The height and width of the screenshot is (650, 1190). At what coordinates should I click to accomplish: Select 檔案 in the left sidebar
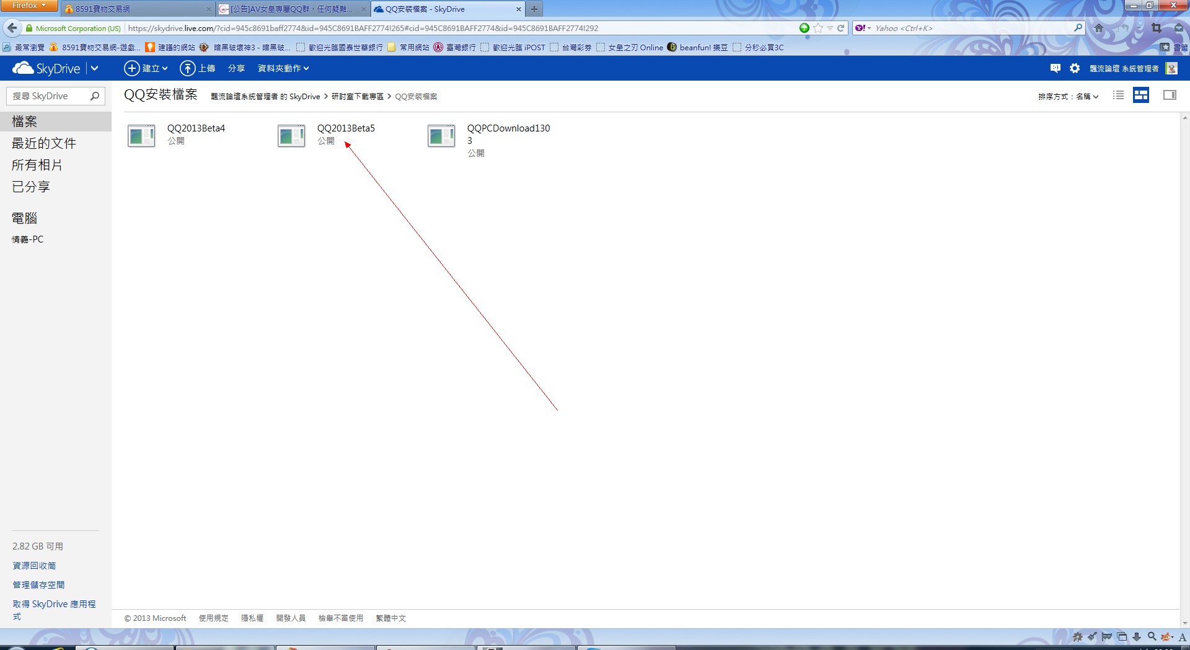coord(56,122)
